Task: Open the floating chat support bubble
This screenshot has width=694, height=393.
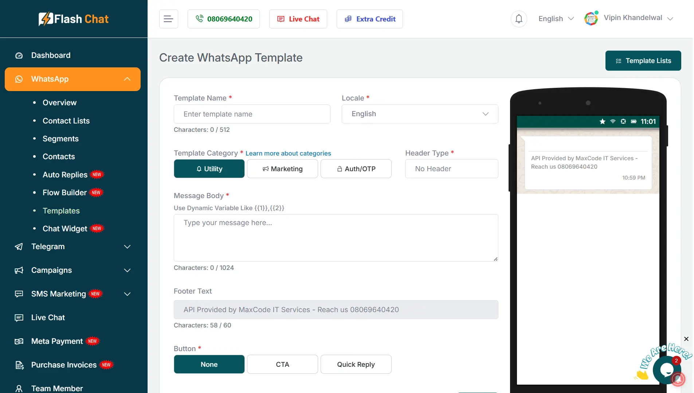Action: [x=666, y=370]
